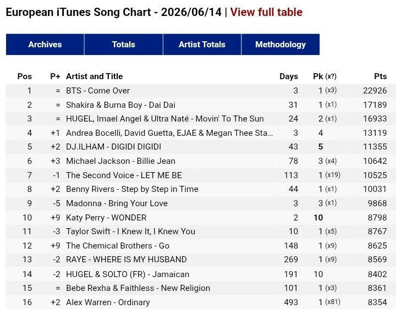Open the Archives tab
Screen dimensions: 396x309
(x=45, y=45)
